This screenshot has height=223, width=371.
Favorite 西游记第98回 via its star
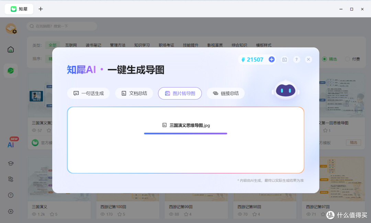[x=255, y=214]
